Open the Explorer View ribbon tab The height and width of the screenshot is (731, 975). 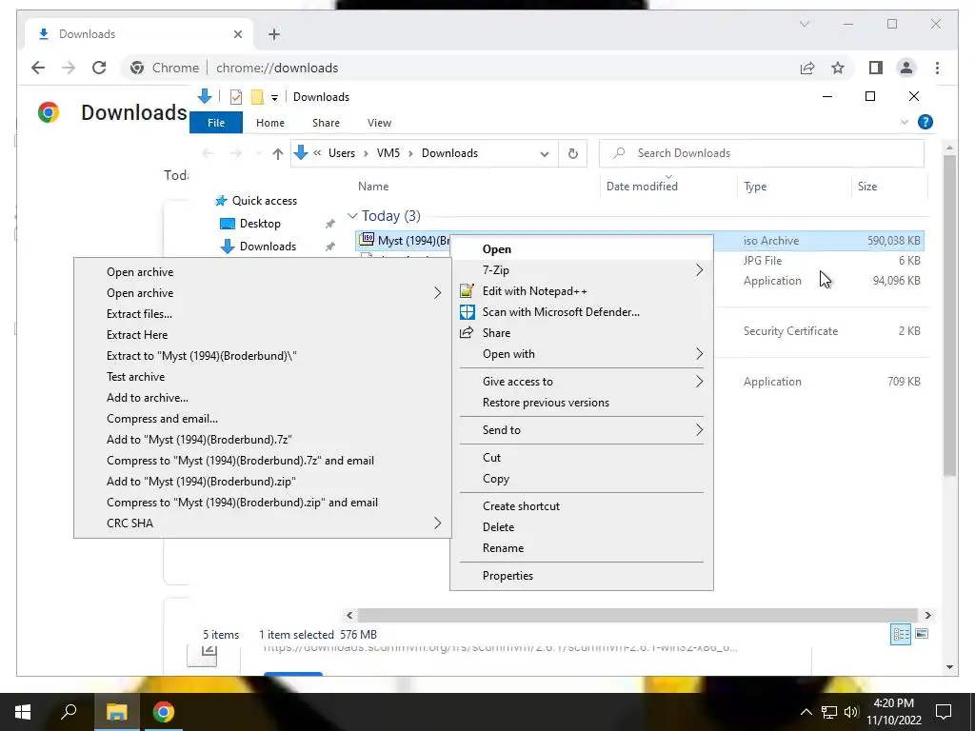[379, 123]
